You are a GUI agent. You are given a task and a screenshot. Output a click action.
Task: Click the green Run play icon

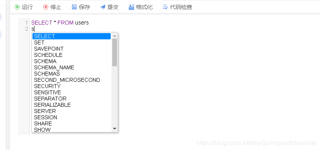tap(17, 7)
